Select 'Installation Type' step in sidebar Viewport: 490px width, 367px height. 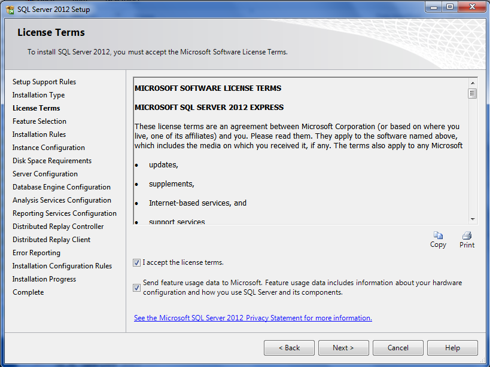point(38,95)
